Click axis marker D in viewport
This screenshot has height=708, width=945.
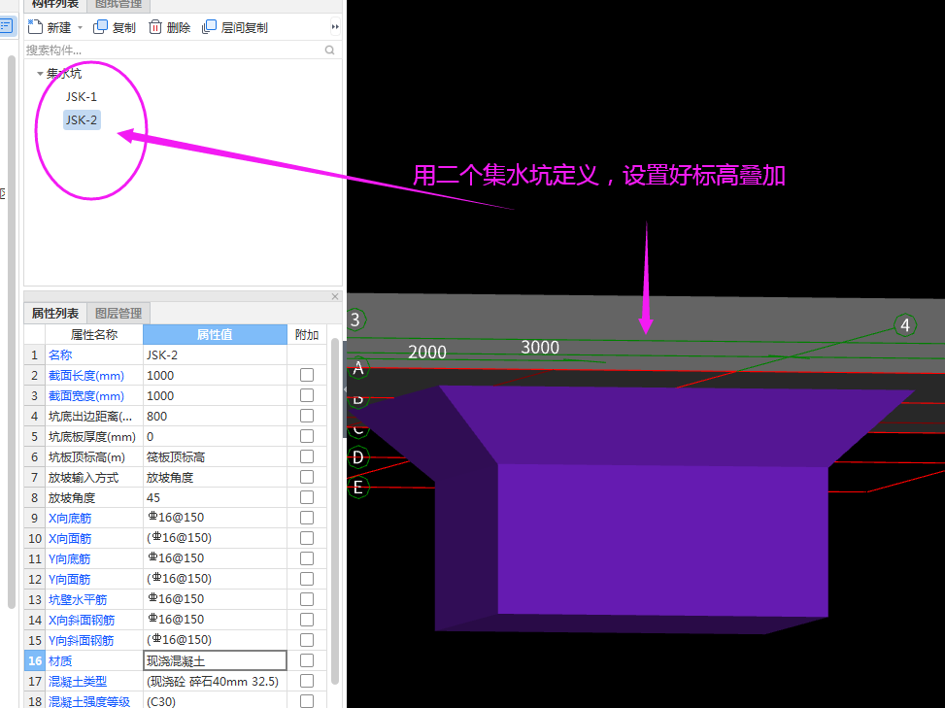pos(358,457)
